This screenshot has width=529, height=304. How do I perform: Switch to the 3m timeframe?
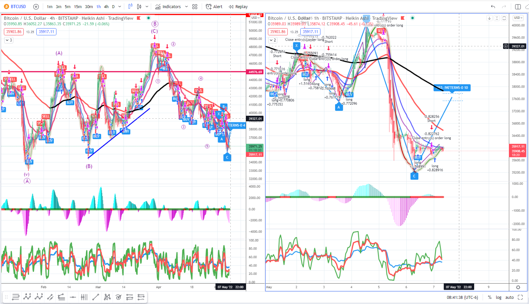coord(58,6)
